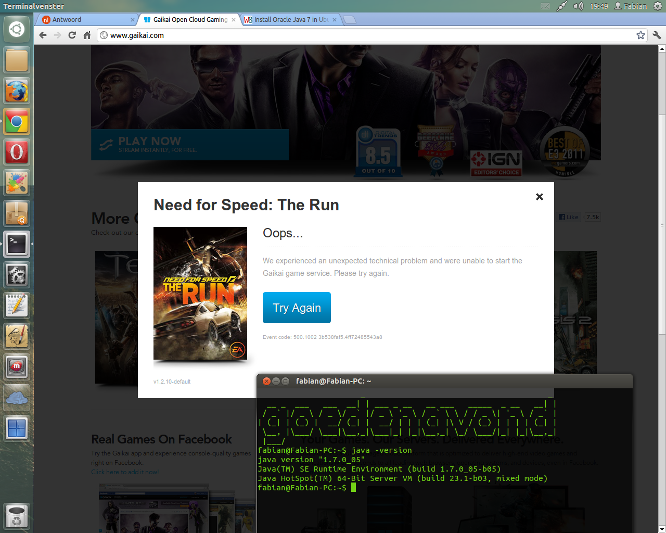Image resolution: width=666 pixels, height=533 pixels.
Task: Open the workspace switcher icon
Action: coord(17,428)
